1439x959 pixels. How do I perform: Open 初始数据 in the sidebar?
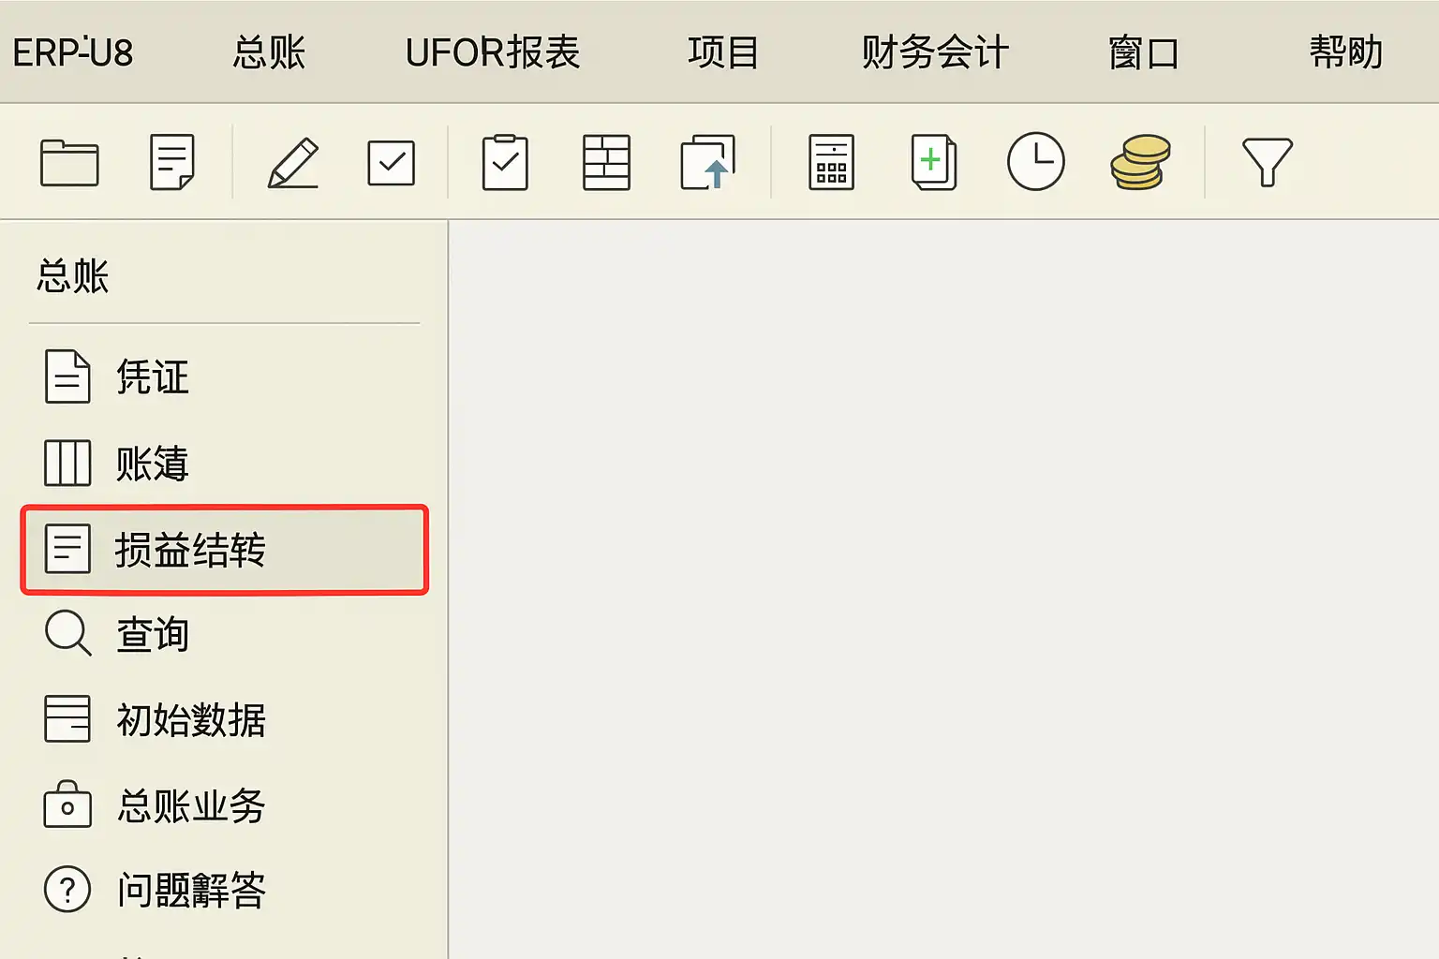(x=191, y=720)
